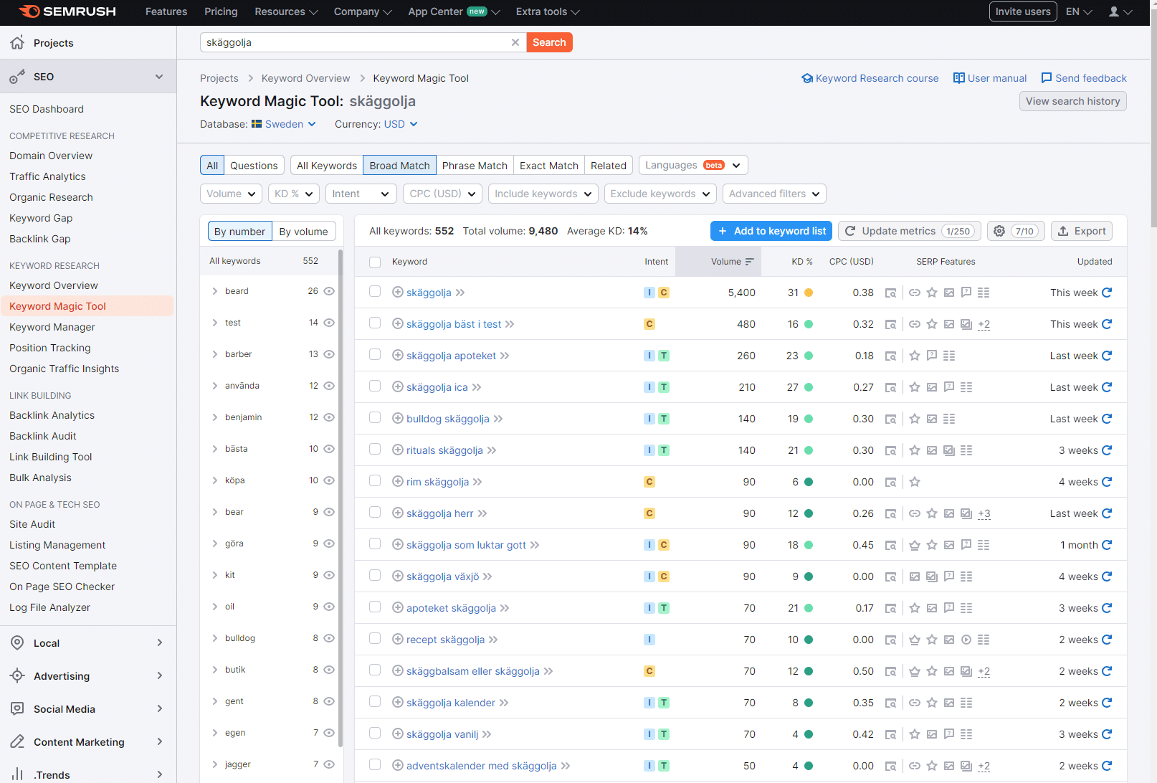1157x783 pixels.
Task: Click the Semrush logo
Action: pyautogui.click(x=67, y=11)
